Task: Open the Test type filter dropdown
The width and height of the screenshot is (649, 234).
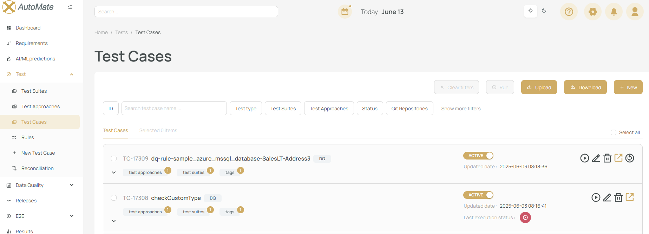Action: [x=246, y=108]
